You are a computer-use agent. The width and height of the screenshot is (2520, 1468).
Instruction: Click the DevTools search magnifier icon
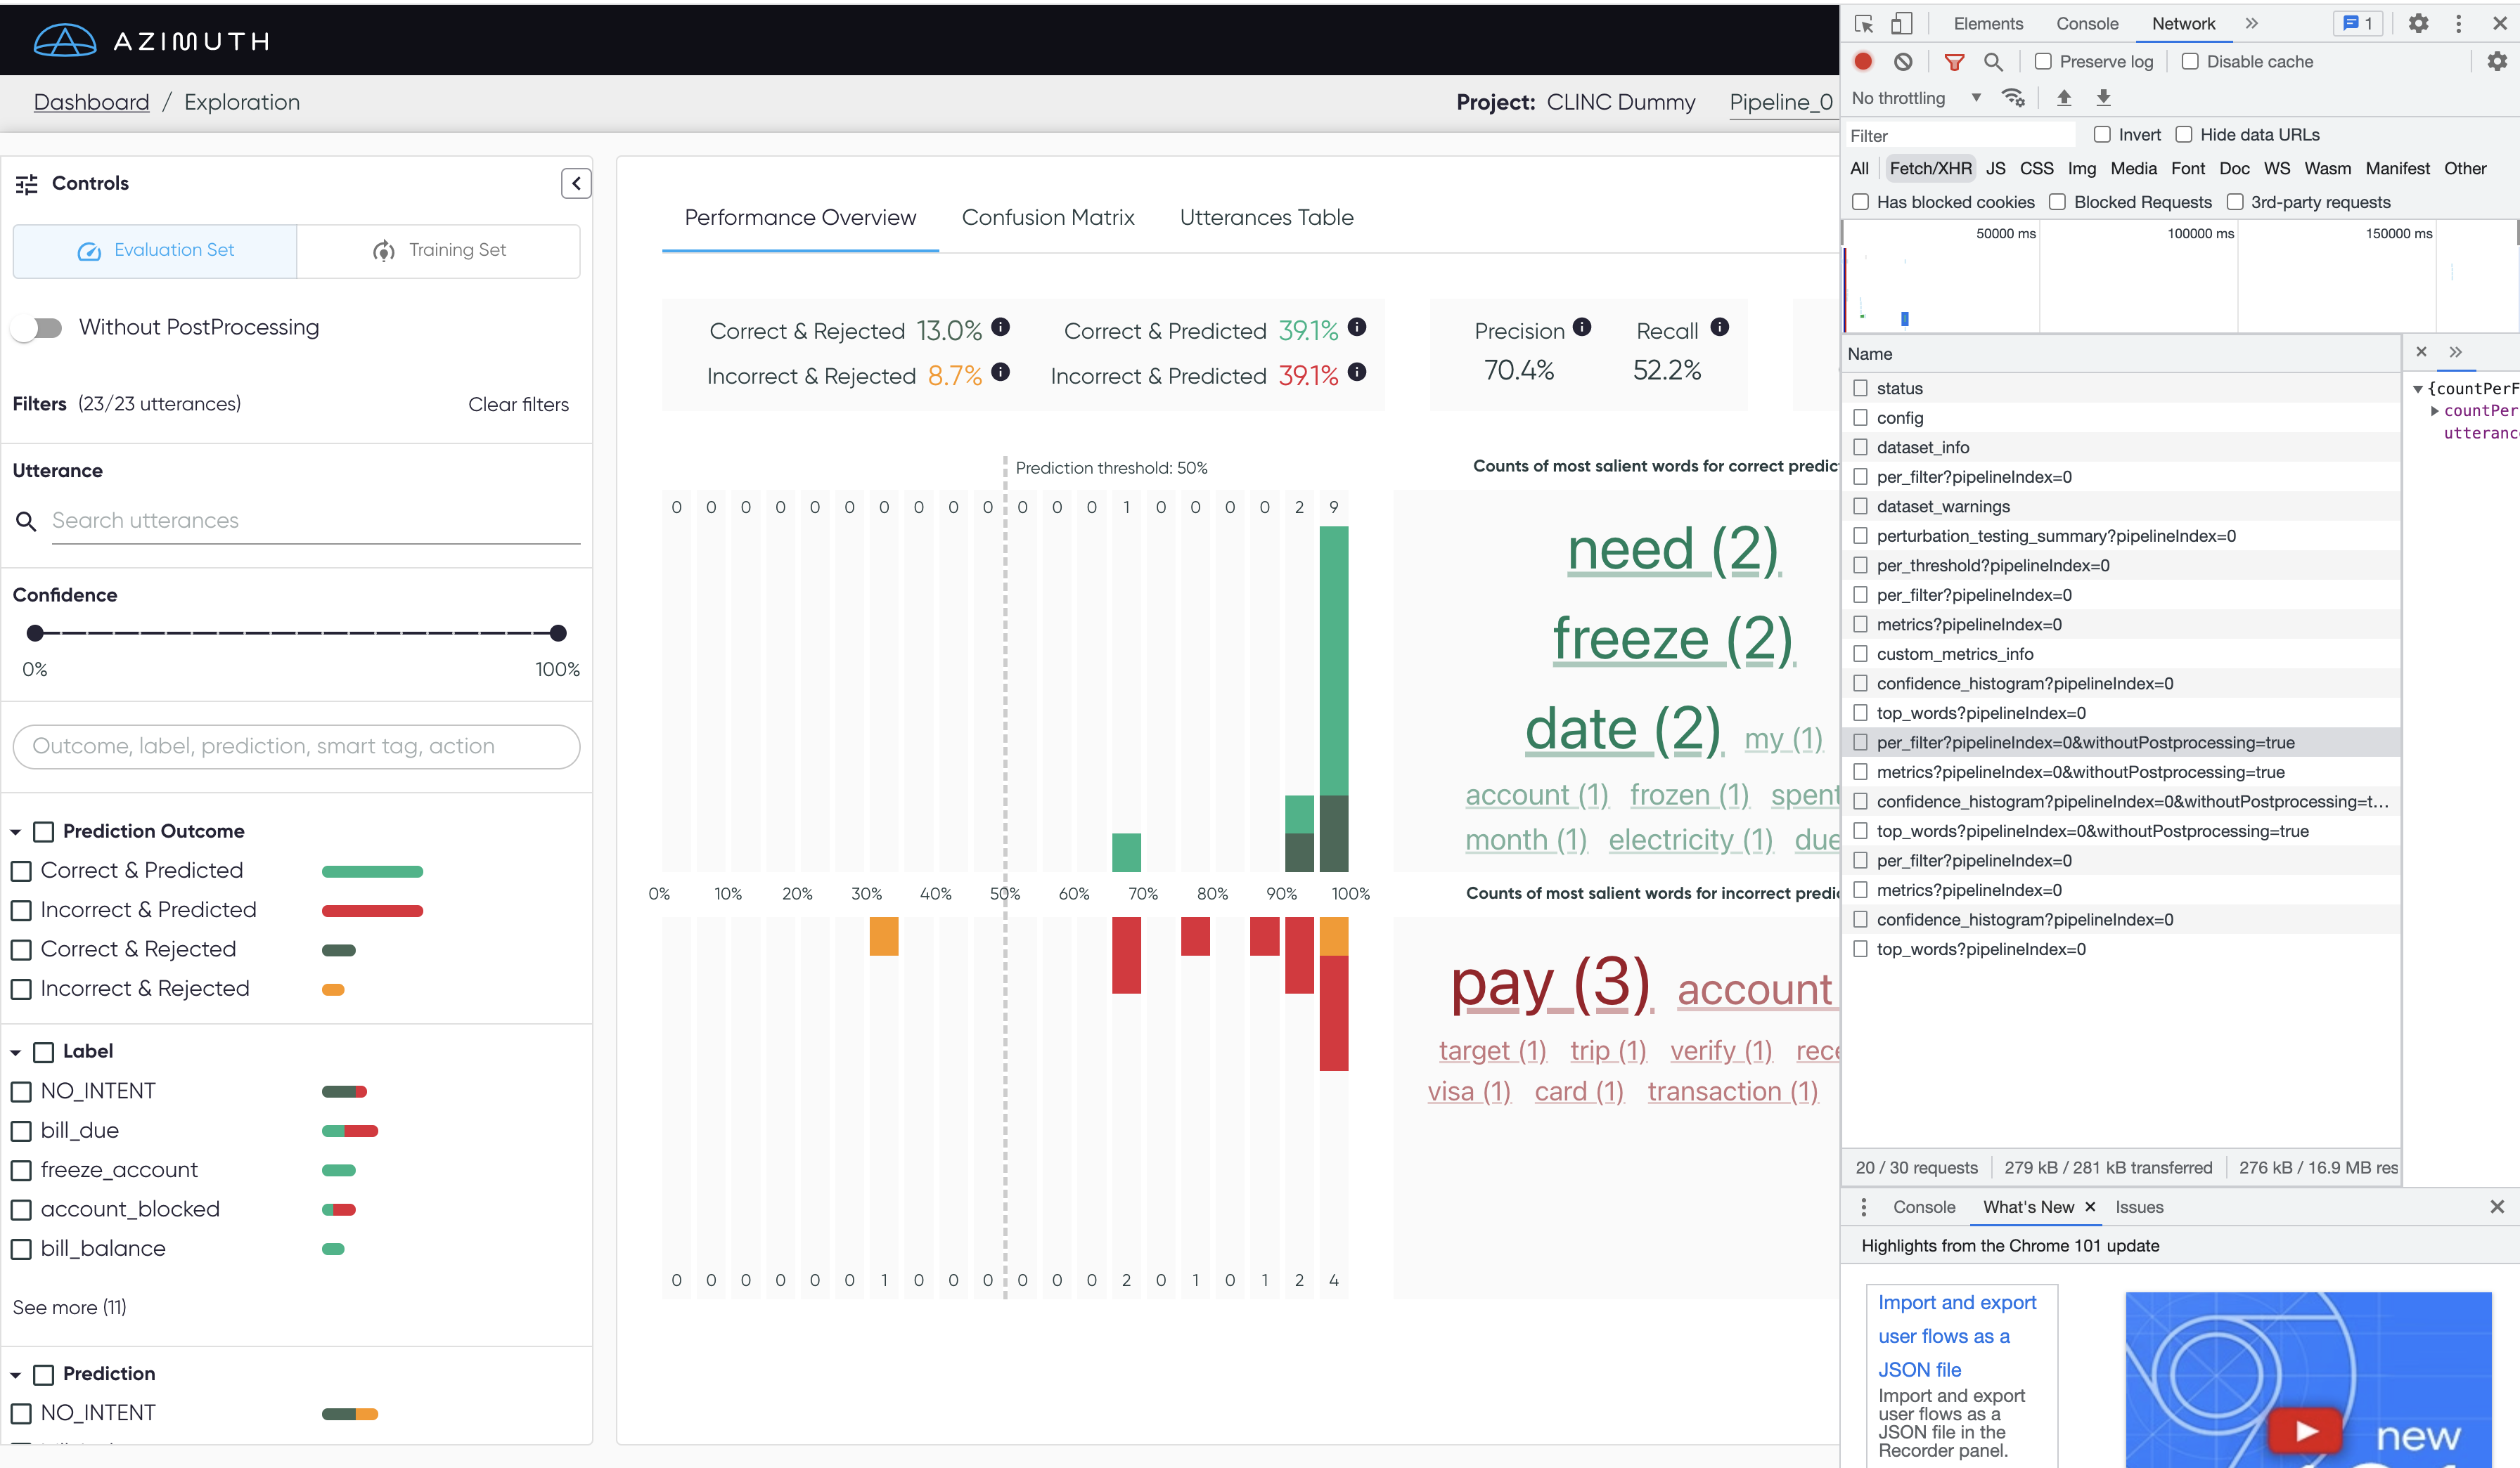(1993, 62)
